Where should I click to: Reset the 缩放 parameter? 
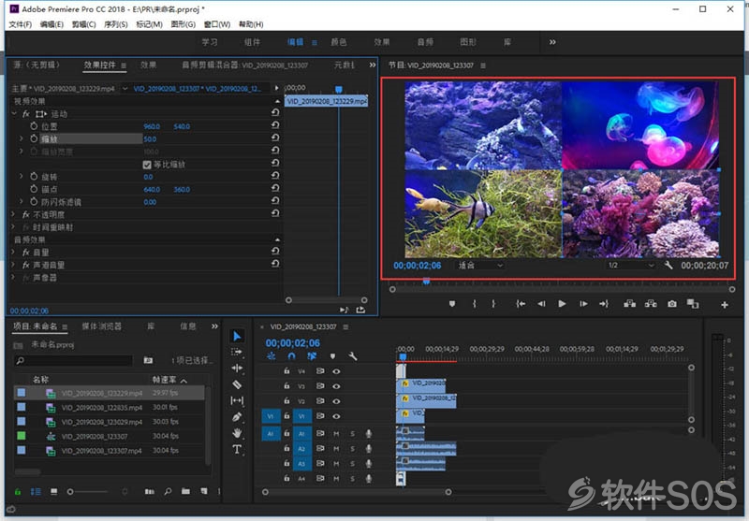(x=275, y=138)
